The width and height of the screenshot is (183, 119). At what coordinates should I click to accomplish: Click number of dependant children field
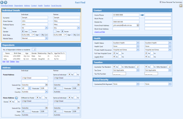(34, 50)
